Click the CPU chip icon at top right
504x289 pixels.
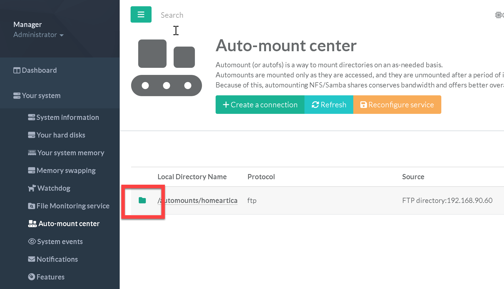click(499, 15)
